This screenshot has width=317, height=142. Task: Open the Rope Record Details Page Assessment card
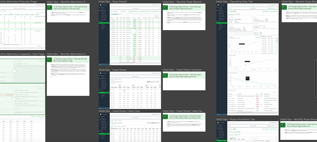coord(184,17)
